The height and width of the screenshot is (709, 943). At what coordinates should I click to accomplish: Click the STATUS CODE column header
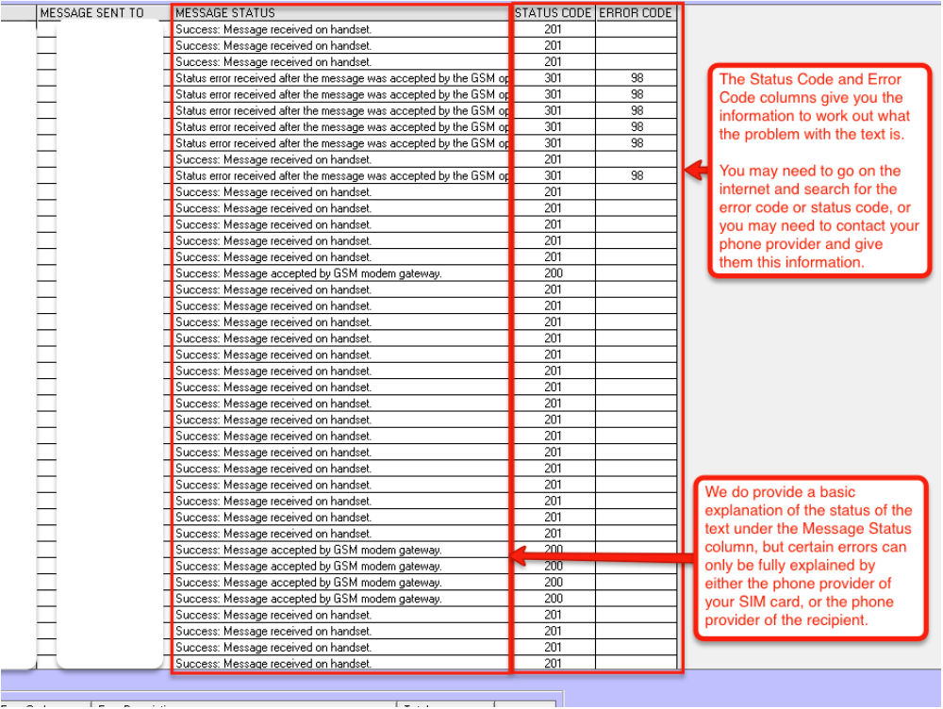[x=553, y=13]
